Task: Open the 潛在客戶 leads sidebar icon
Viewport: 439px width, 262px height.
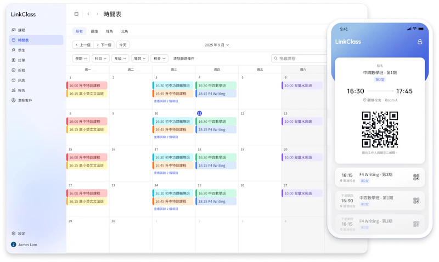Action: (13, 100)
